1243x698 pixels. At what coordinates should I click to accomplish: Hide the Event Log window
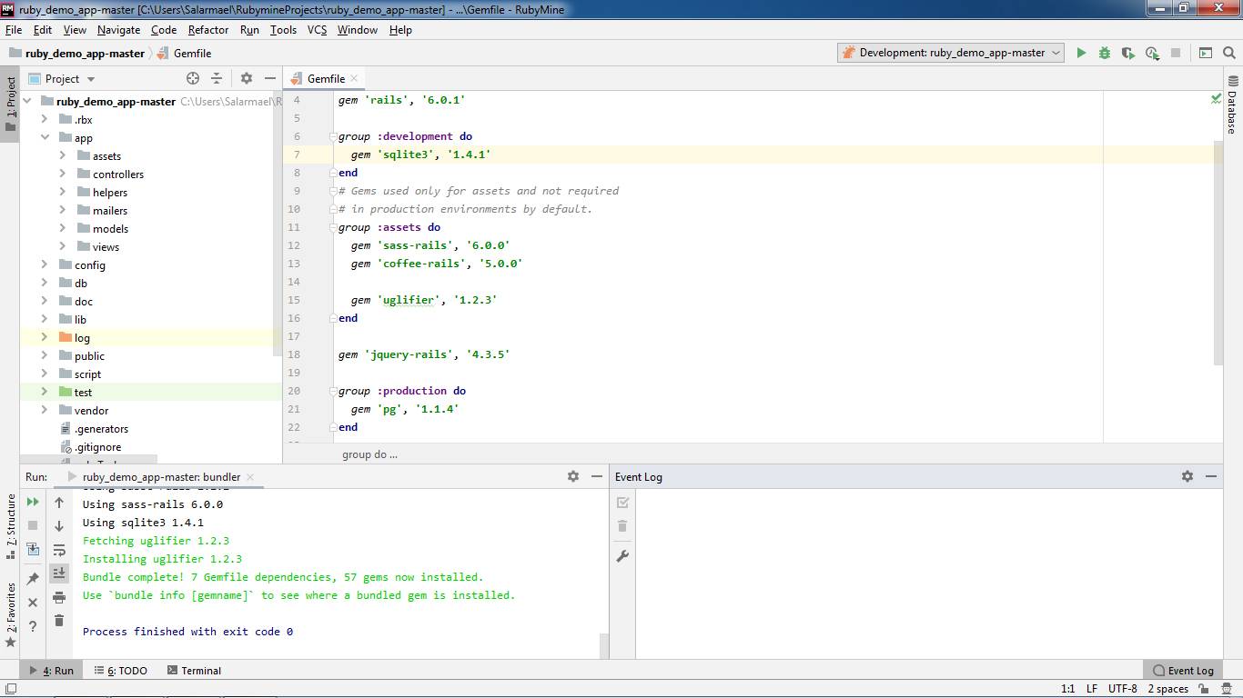1211,476
